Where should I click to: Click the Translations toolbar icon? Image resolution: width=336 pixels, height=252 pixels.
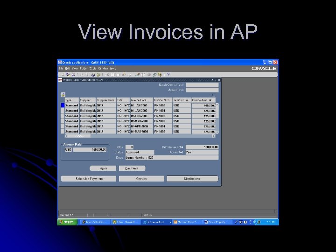pyautogui.click(x=148, y=75)
